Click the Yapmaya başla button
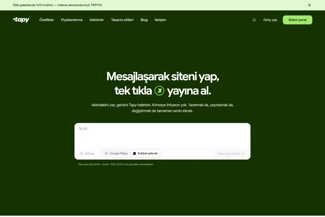 click(231, 154)
